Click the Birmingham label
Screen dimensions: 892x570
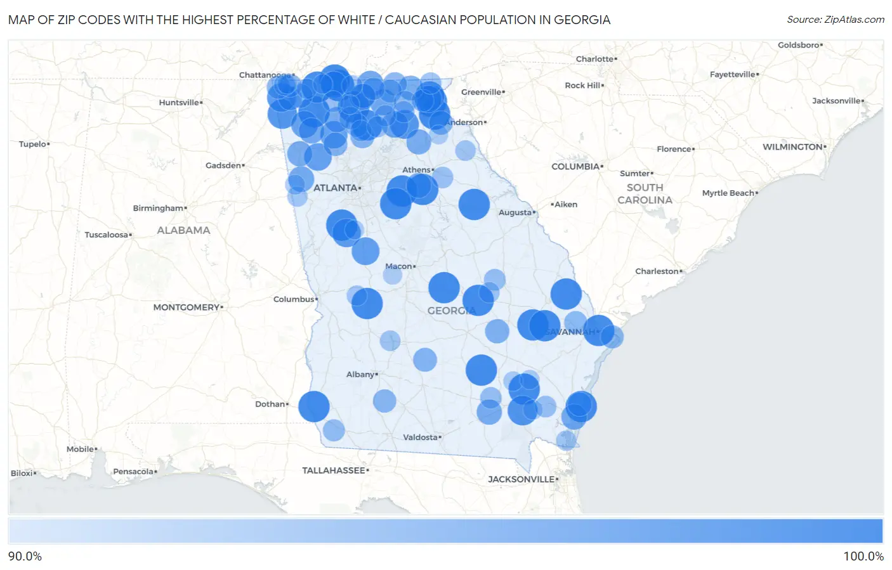[x=158, y=208]
